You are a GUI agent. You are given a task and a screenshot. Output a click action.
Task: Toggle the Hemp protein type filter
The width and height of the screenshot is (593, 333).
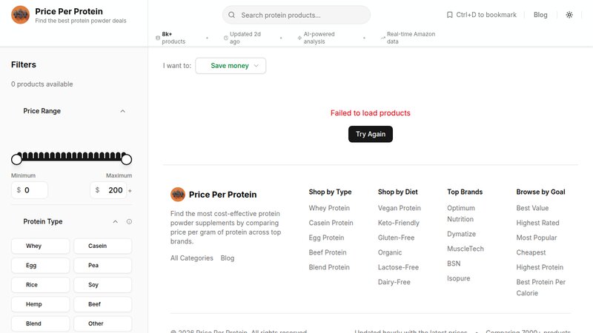point(41,304)
